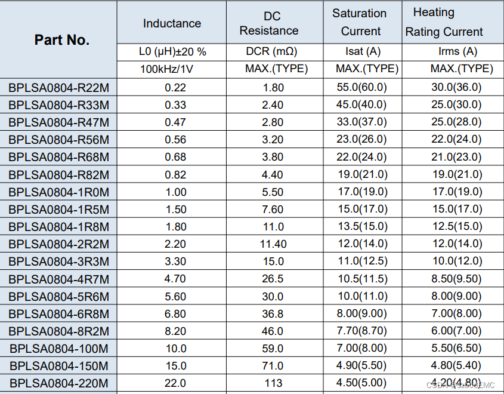Click heating current 6.00(7.00)
Screen dimensions: 504x394
coord(456,331)
